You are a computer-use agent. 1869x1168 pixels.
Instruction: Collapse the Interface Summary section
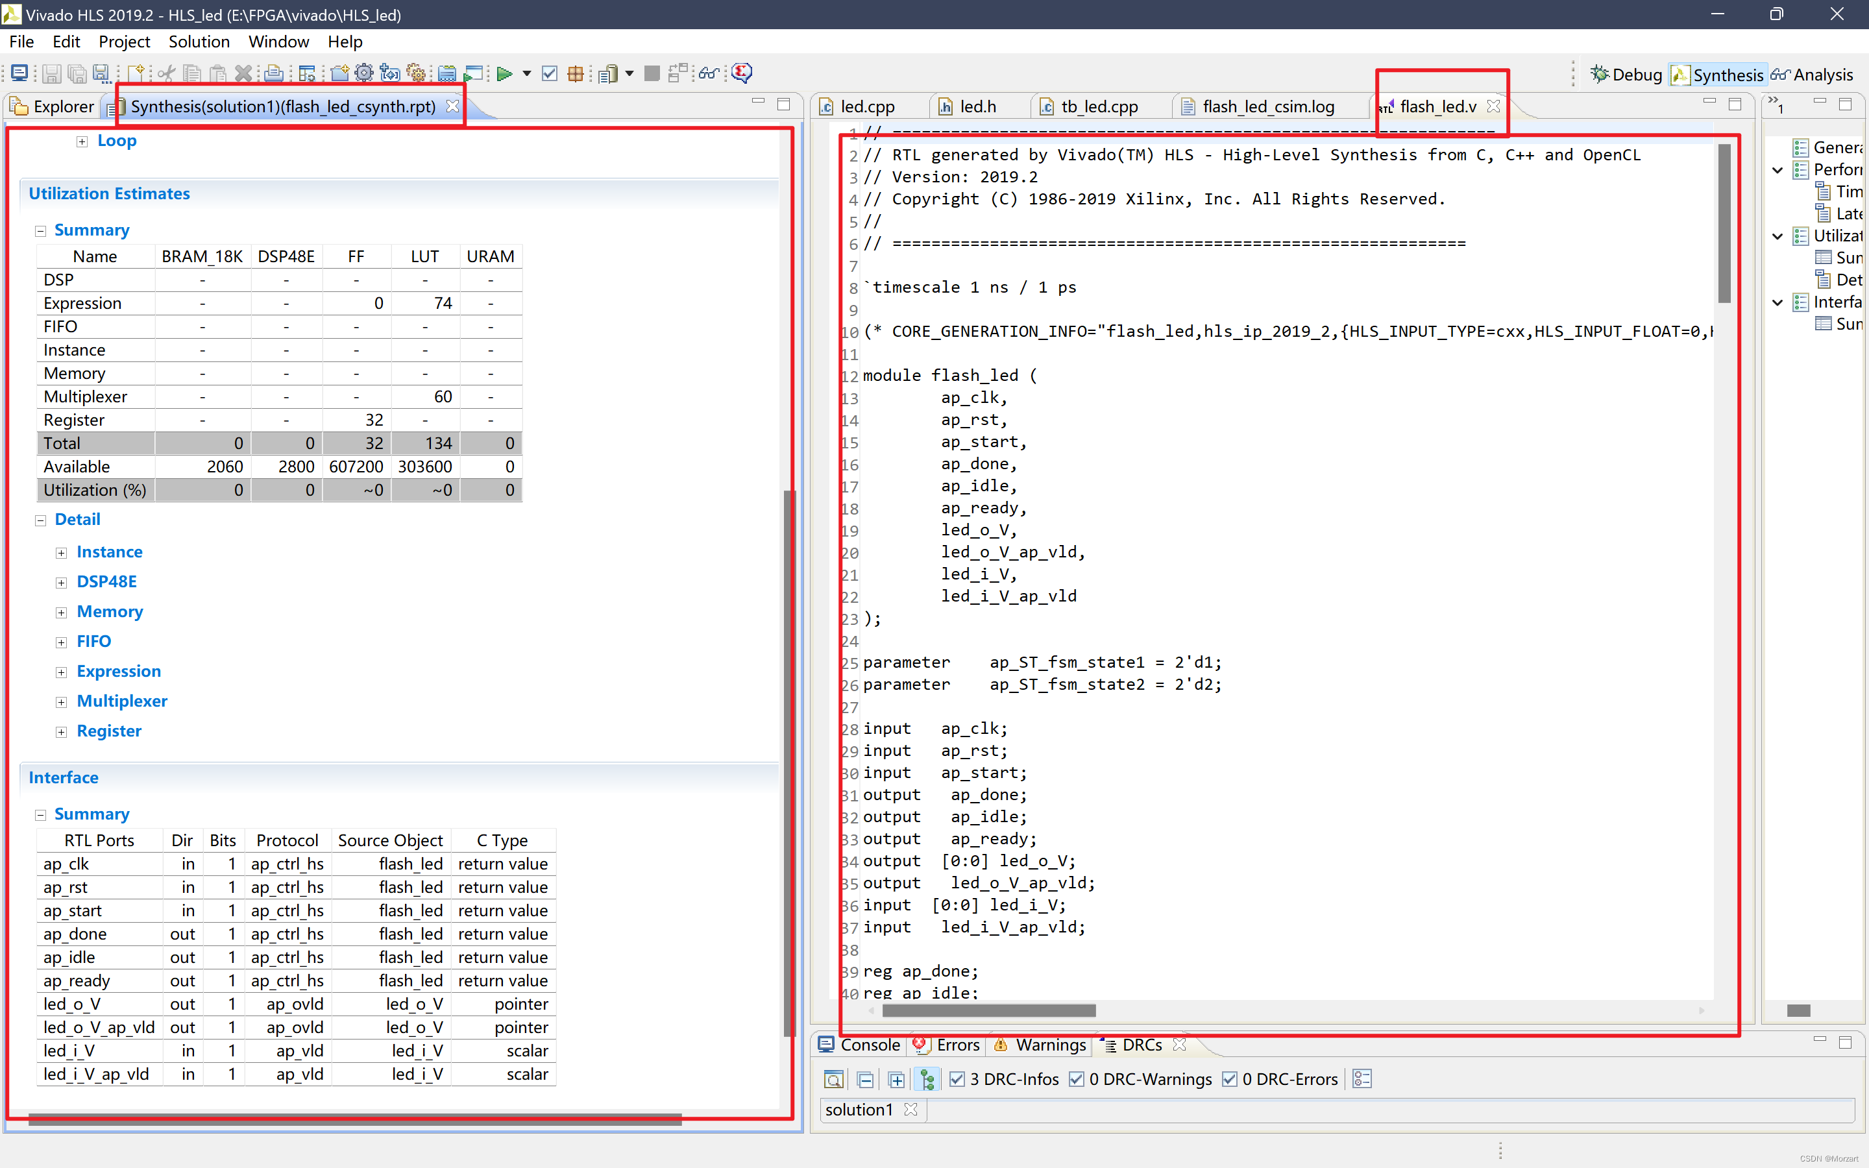coord(40,815)
